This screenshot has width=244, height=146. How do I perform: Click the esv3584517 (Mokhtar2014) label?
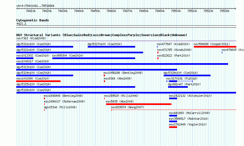click(189, 119)
